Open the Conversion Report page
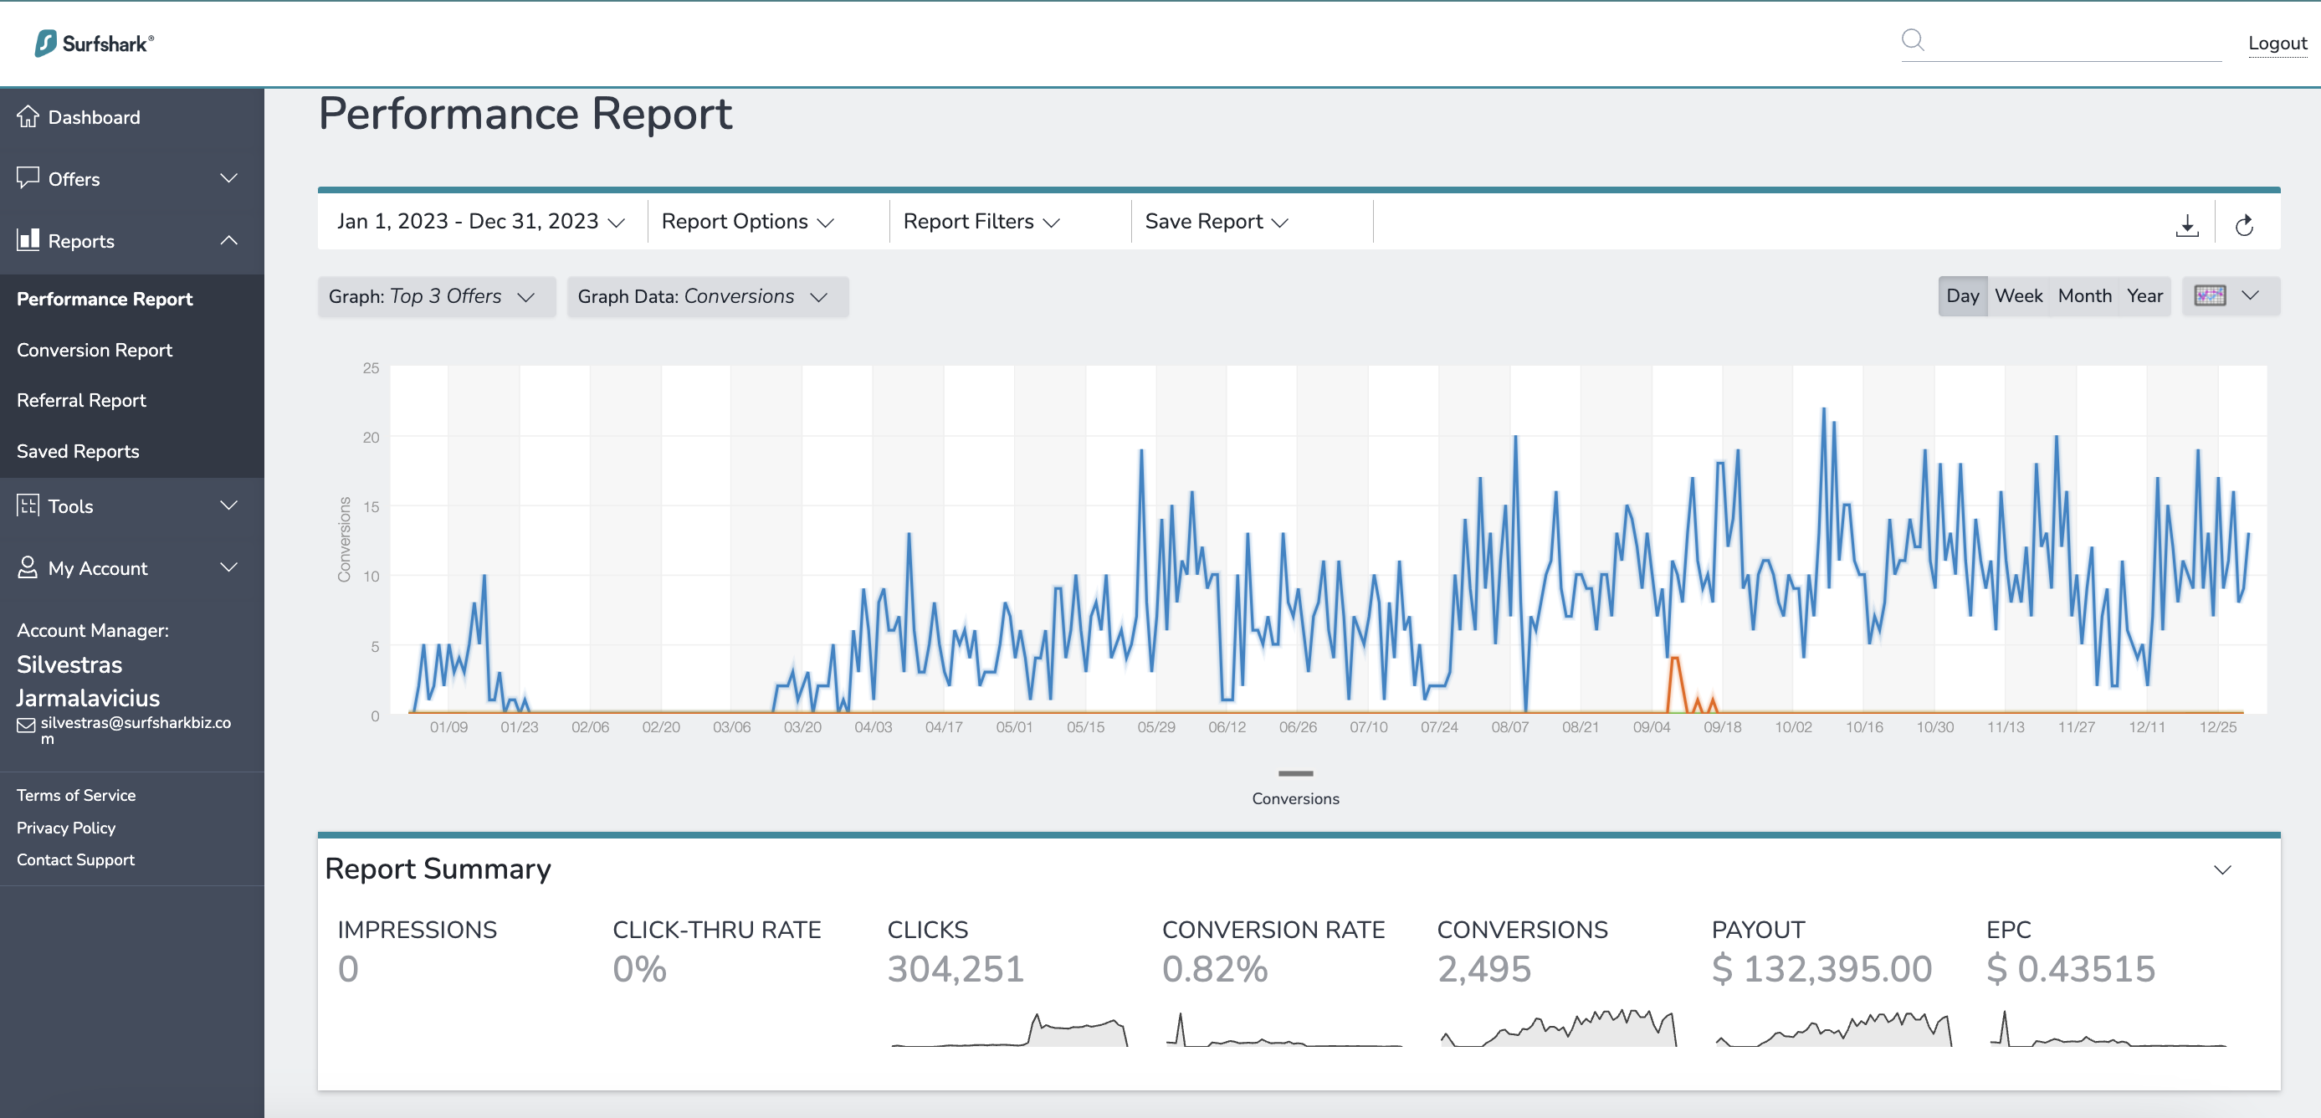The width and height of the screenshot is (2321, 1118). (95, 350)
